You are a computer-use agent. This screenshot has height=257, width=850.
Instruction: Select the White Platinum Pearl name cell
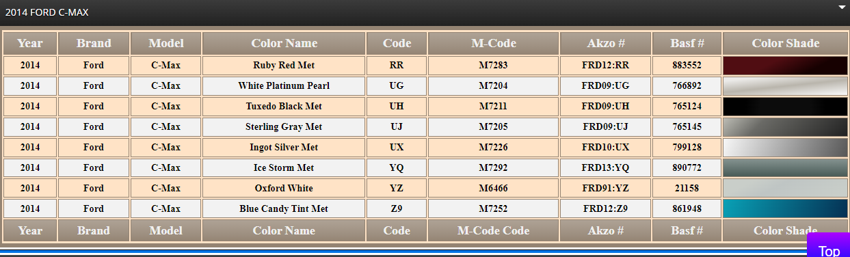coord(284,86)
